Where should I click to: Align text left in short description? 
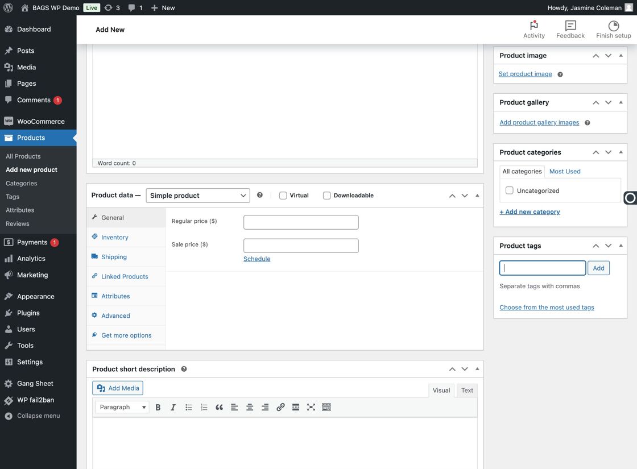(x=234, y=407)
